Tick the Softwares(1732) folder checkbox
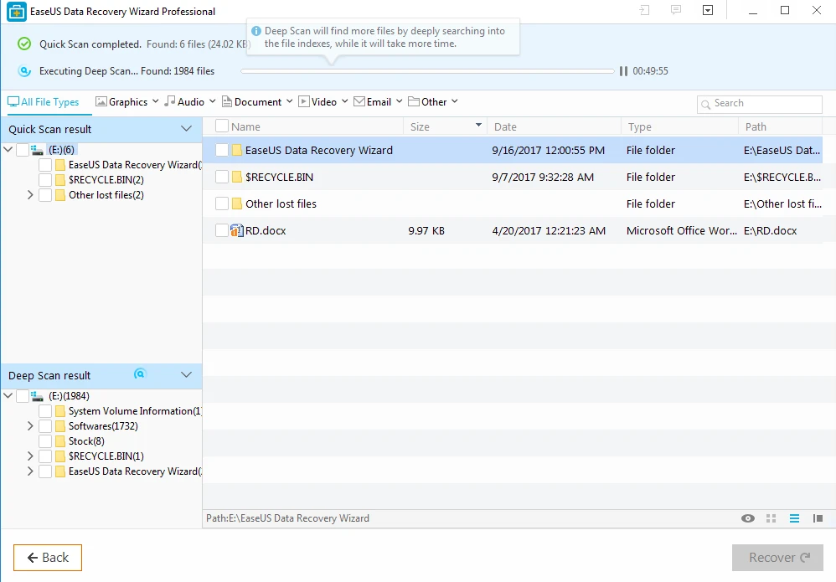 (45, 426)
